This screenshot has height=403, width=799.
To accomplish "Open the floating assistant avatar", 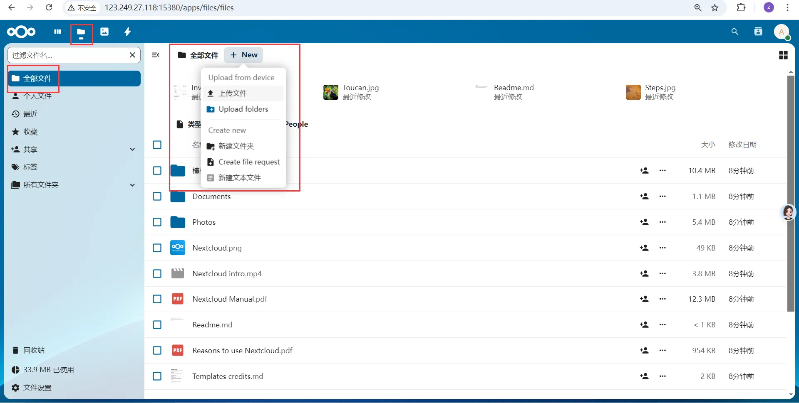I will tap(788, 212).
